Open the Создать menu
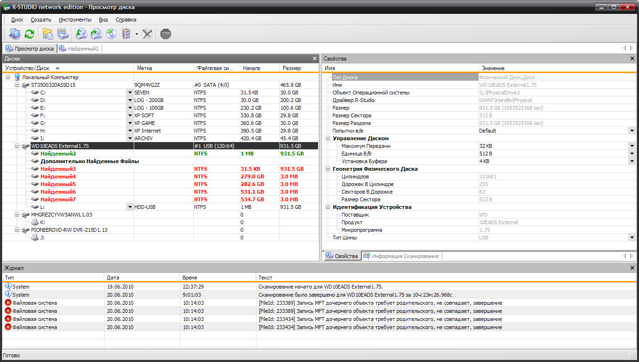Viewport: 639px width, 362px height. point(41,20)
